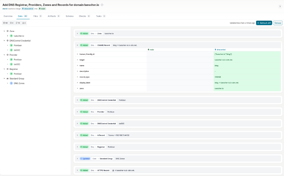Collapse the Registrar tree group
Screen dimensions: 284x176
tap(4, 69)
